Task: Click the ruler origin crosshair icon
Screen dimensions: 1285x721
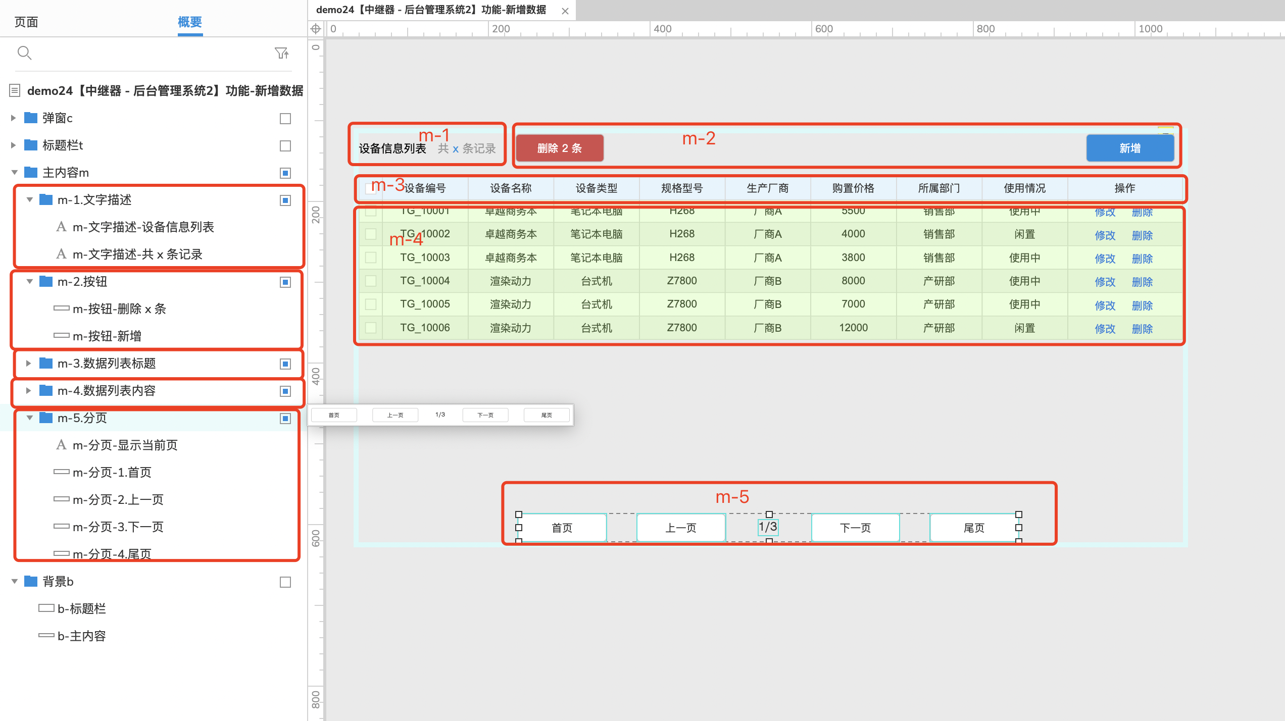Action: (316, 29)
